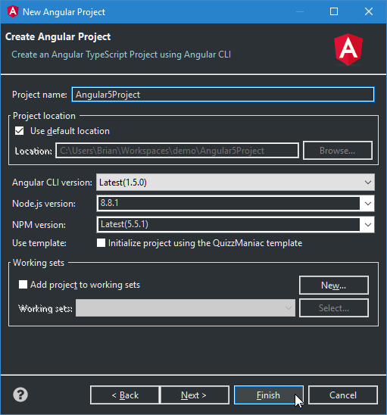Click the 'Use template:' label

point(39,243)
